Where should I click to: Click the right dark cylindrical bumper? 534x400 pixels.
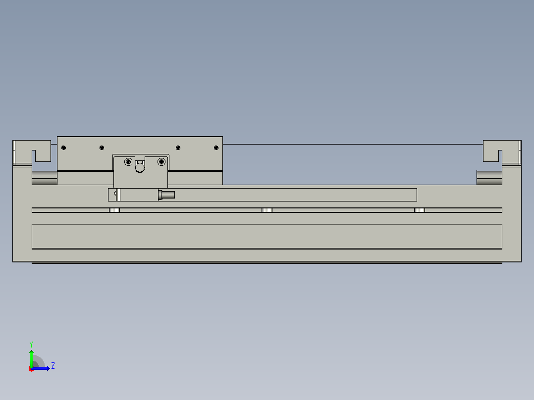click(x=489, y=178)
